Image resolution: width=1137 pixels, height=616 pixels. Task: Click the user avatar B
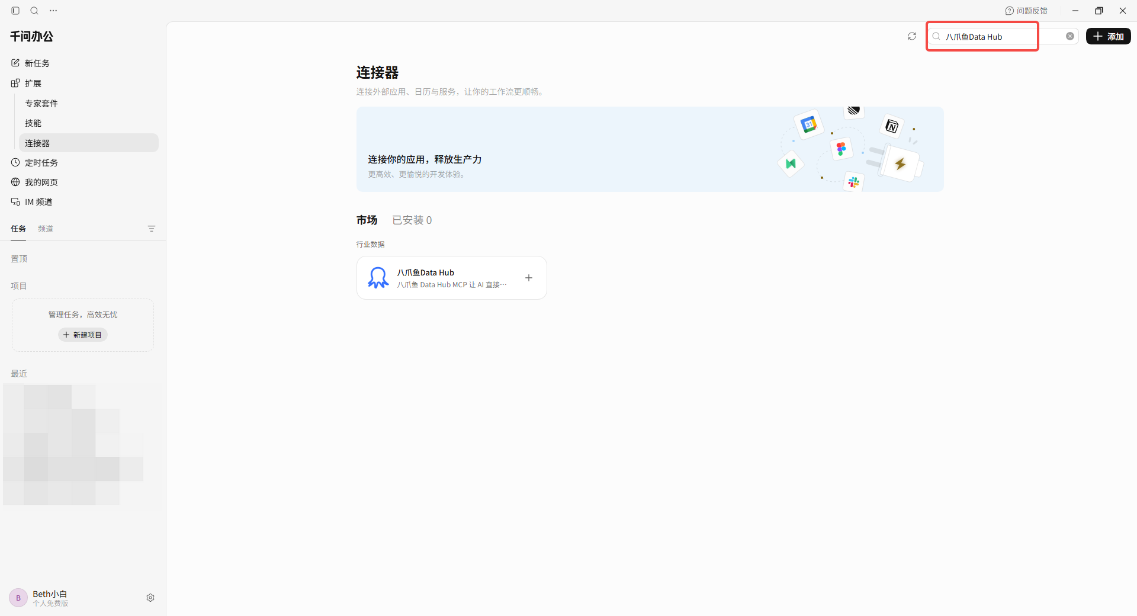click(x=18, y=598)
